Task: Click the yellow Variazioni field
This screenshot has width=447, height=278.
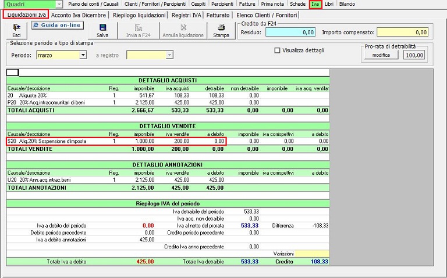Action: pos(312,254)
